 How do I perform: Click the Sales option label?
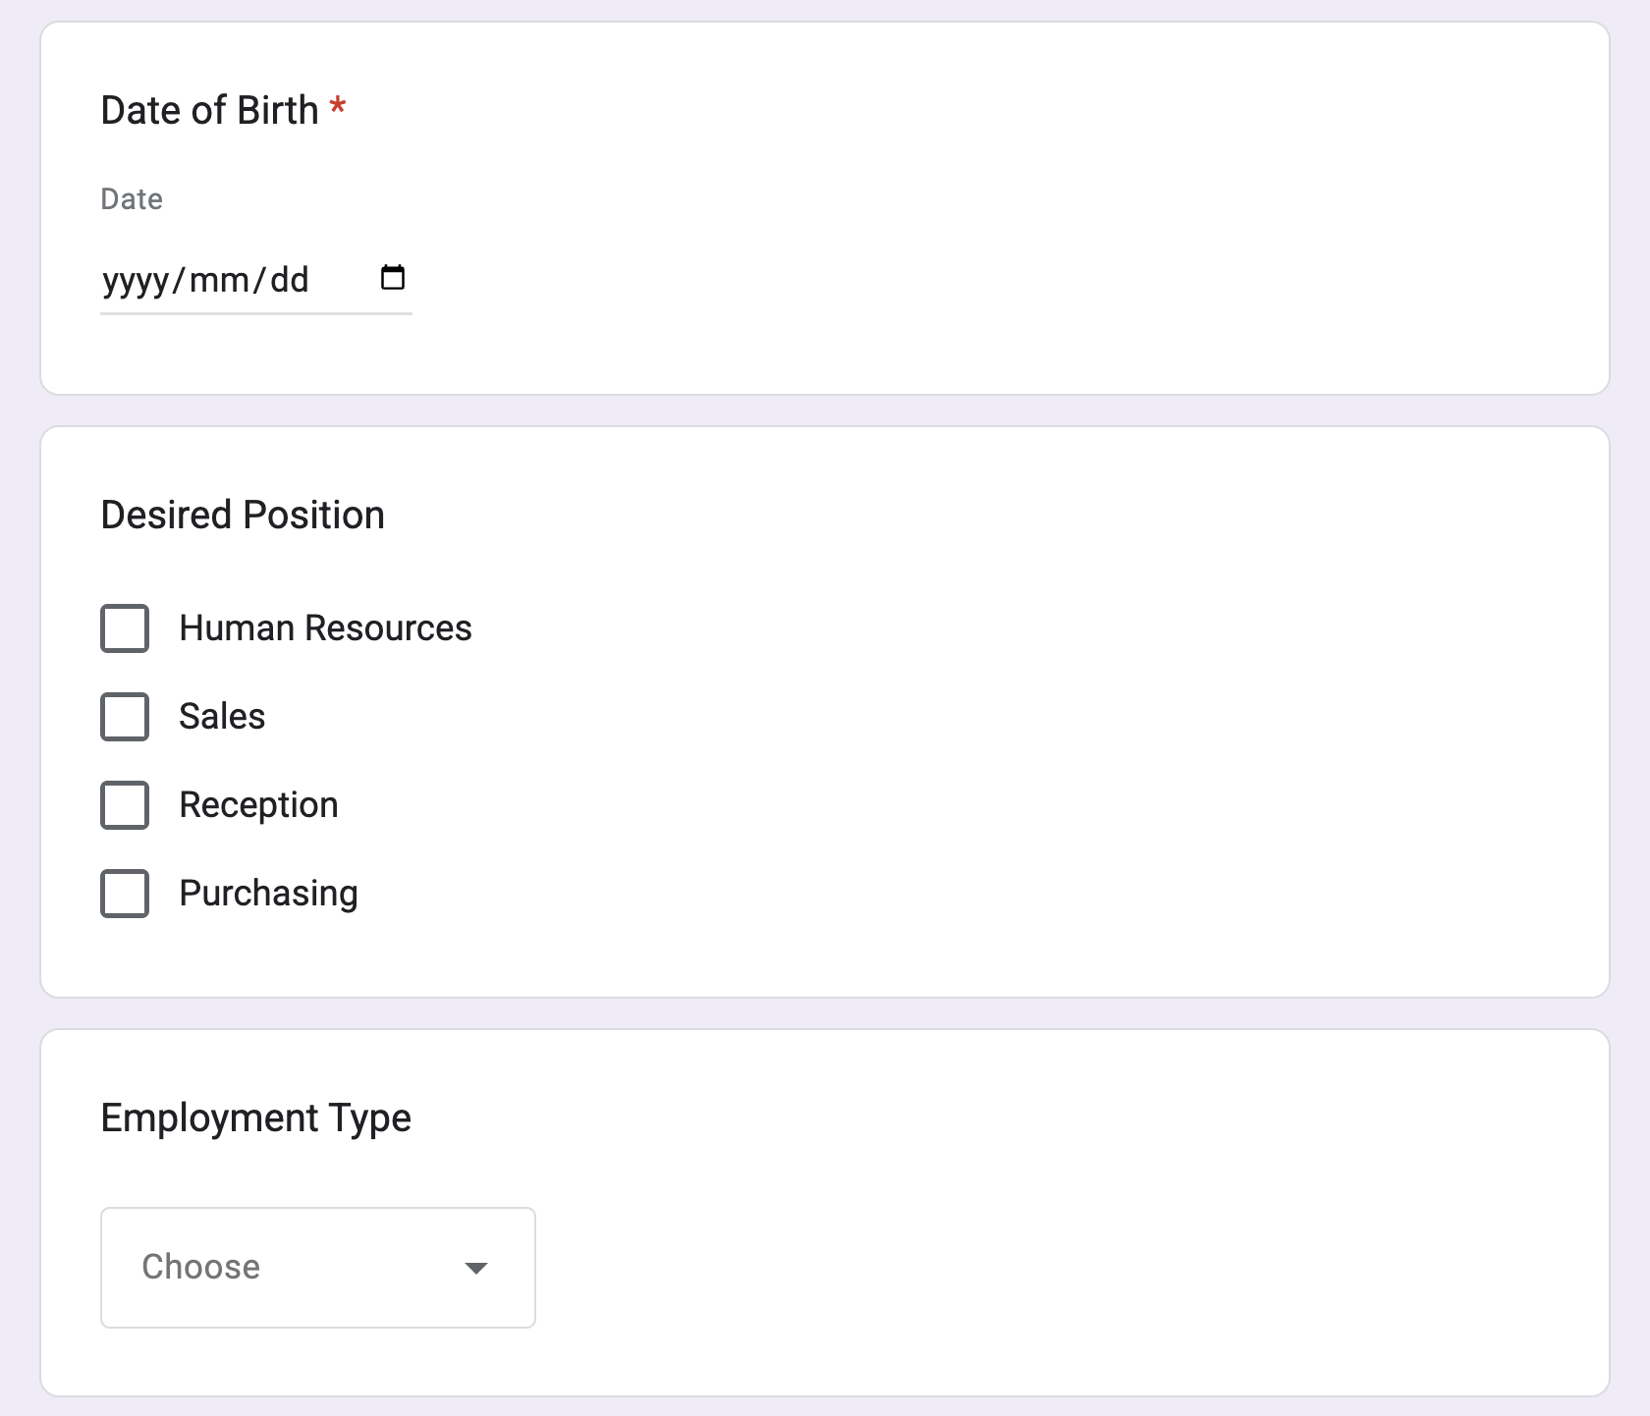222,717
